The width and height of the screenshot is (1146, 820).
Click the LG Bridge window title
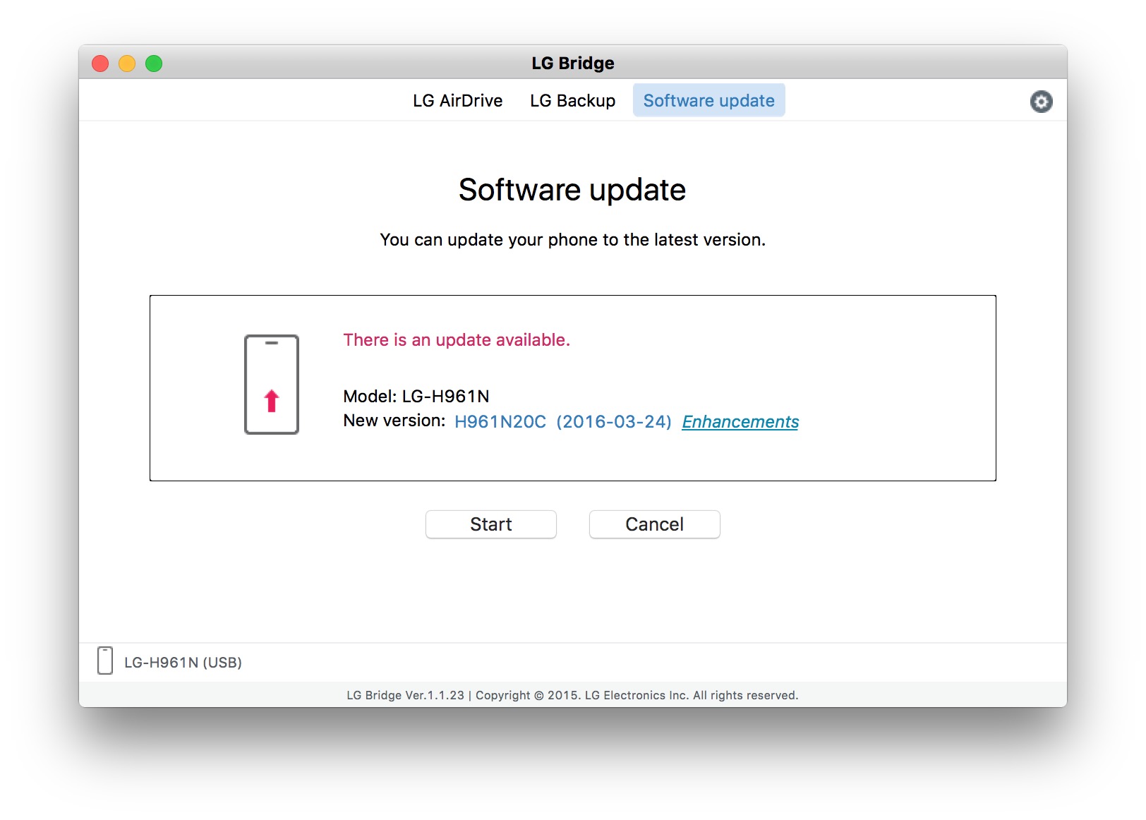click(x=573, y=64)
